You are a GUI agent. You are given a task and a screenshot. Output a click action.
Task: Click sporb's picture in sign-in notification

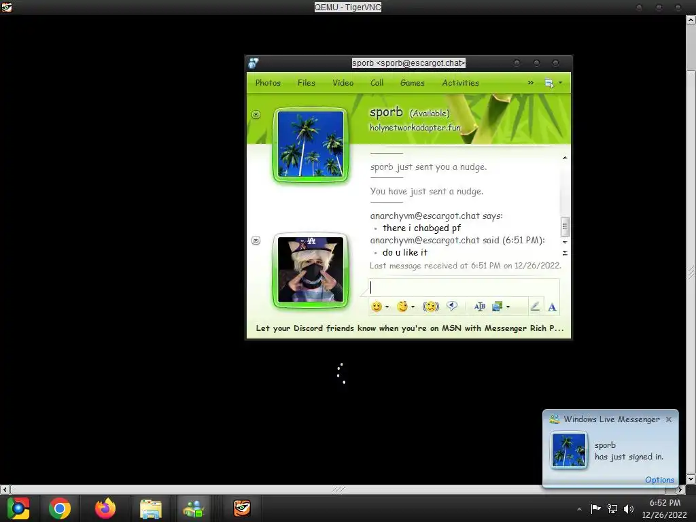[x=569, y=450]
